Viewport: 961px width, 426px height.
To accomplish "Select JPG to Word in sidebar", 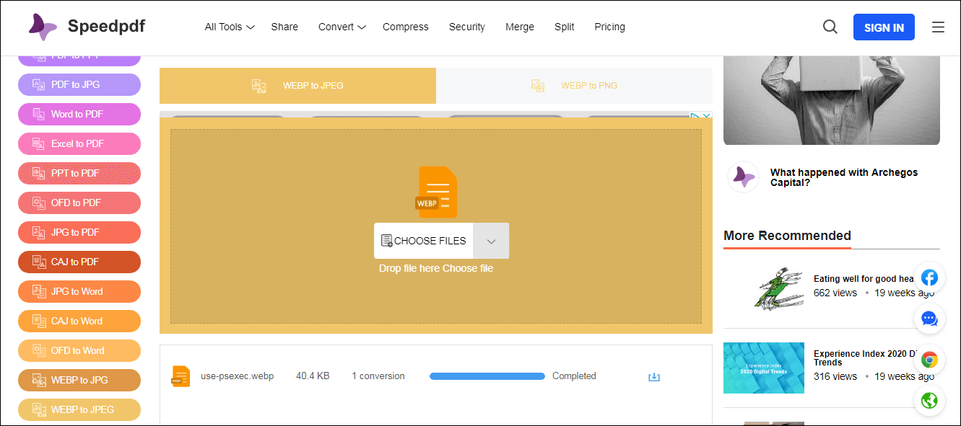I will point(79,291).
